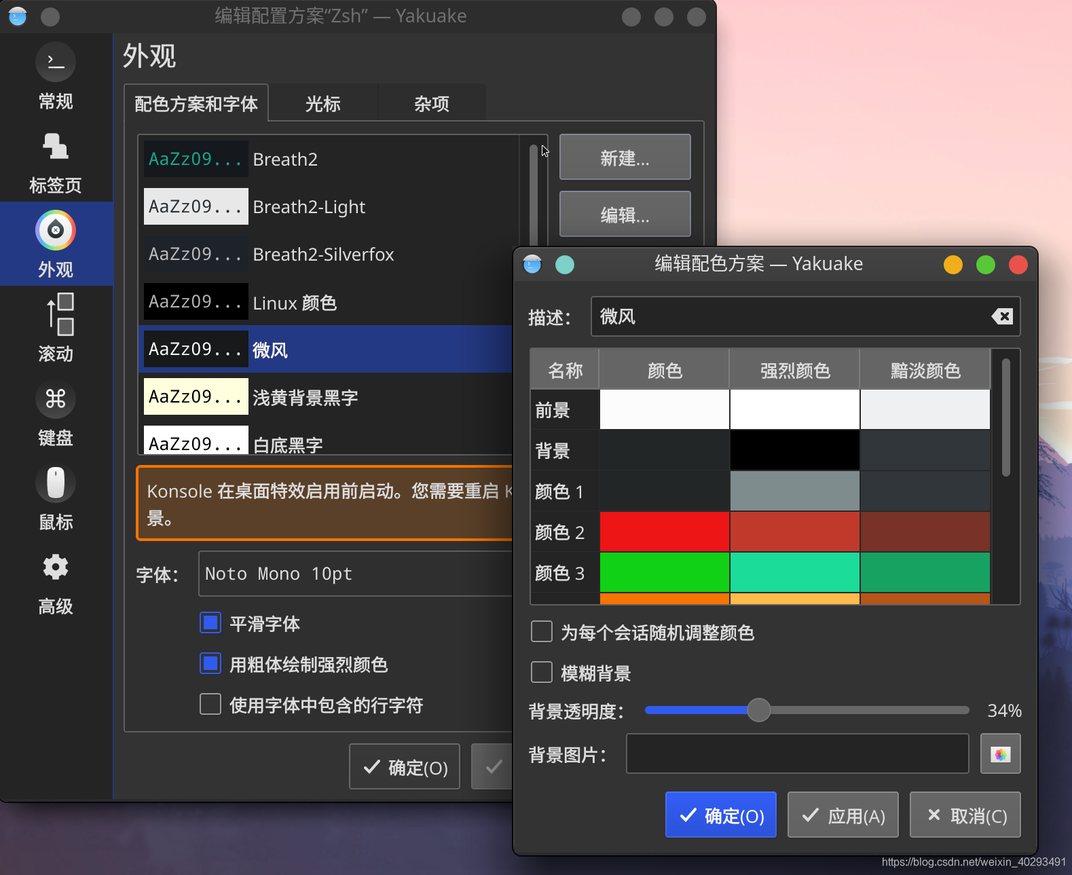Click the 描述 text field containing 微风
Screen dimensions: 1072x875
(x=805, y=316)
